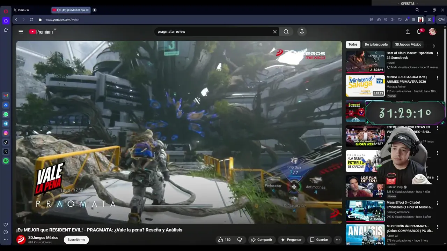This screenshot has height=251, width=447.
Task: Open your YouTube account avatar
Action: 432,32
